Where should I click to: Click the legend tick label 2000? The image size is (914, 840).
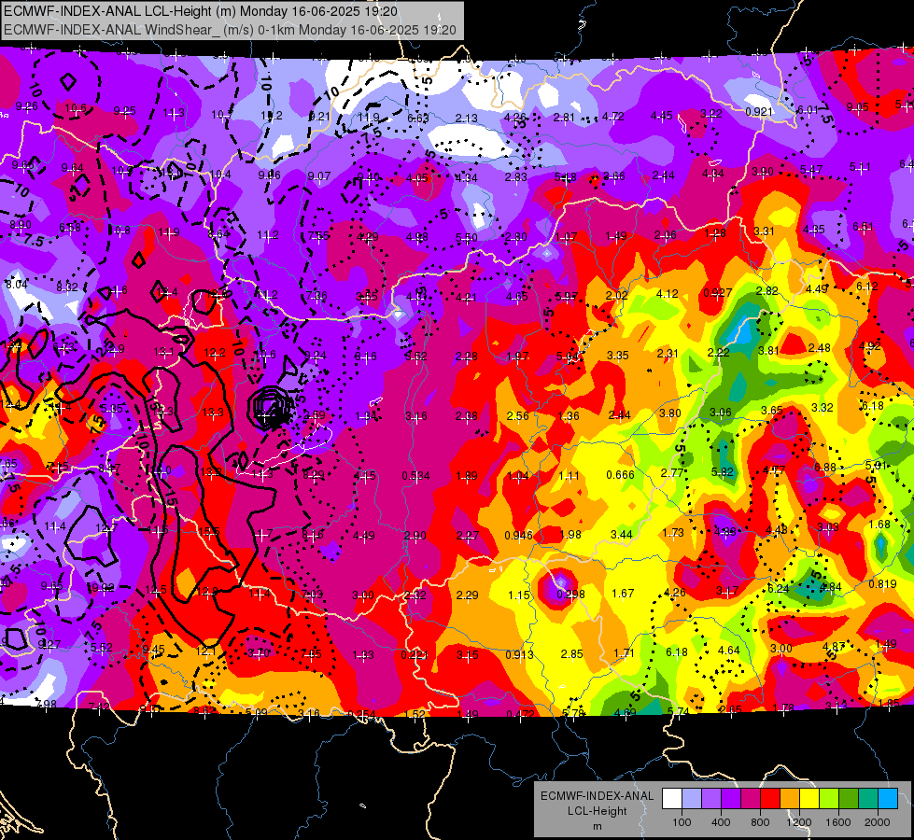(878, 822)
